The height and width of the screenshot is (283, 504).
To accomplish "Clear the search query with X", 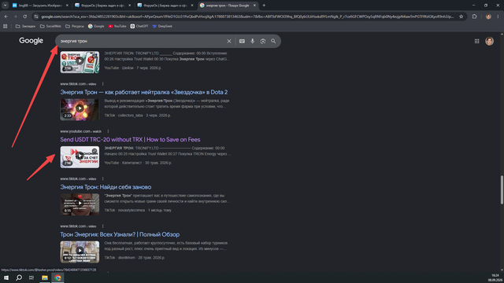I will pyautogui.click(x=229, y=41).
